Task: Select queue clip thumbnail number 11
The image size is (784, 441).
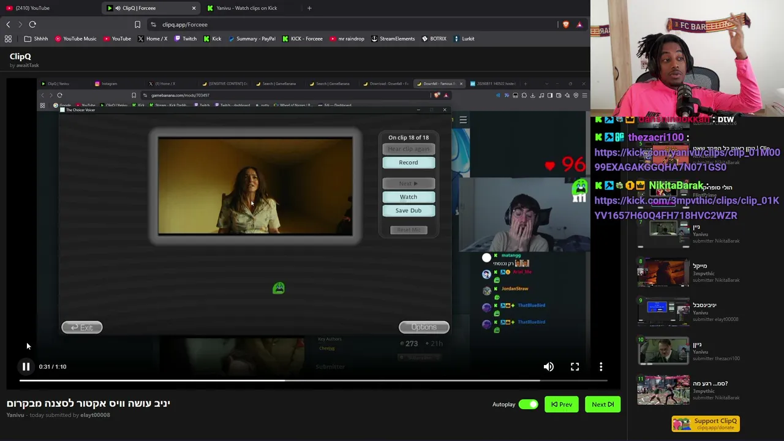Action: pyautogui.click(x=663, y=390)
